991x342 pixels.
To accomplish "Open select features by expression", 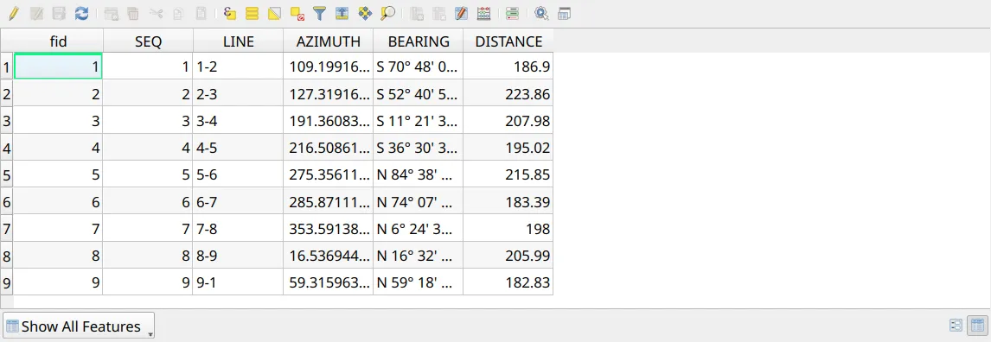I will tap(229, 13).
